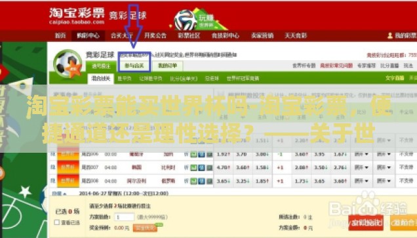The image size is (417, 238).
Task: Click the orange 奖金优化 button
Action: tap(145, 228)
